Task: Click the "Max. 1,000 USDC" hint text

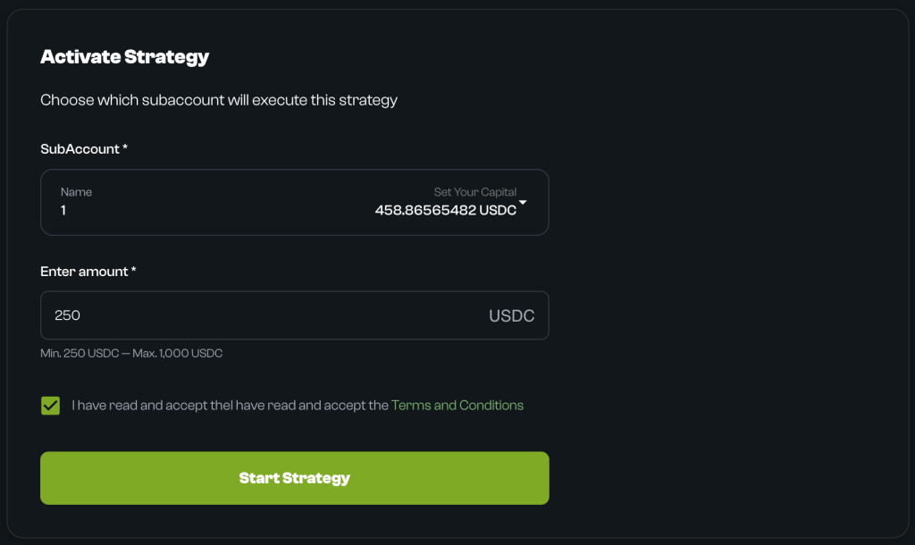Action: 178,354
